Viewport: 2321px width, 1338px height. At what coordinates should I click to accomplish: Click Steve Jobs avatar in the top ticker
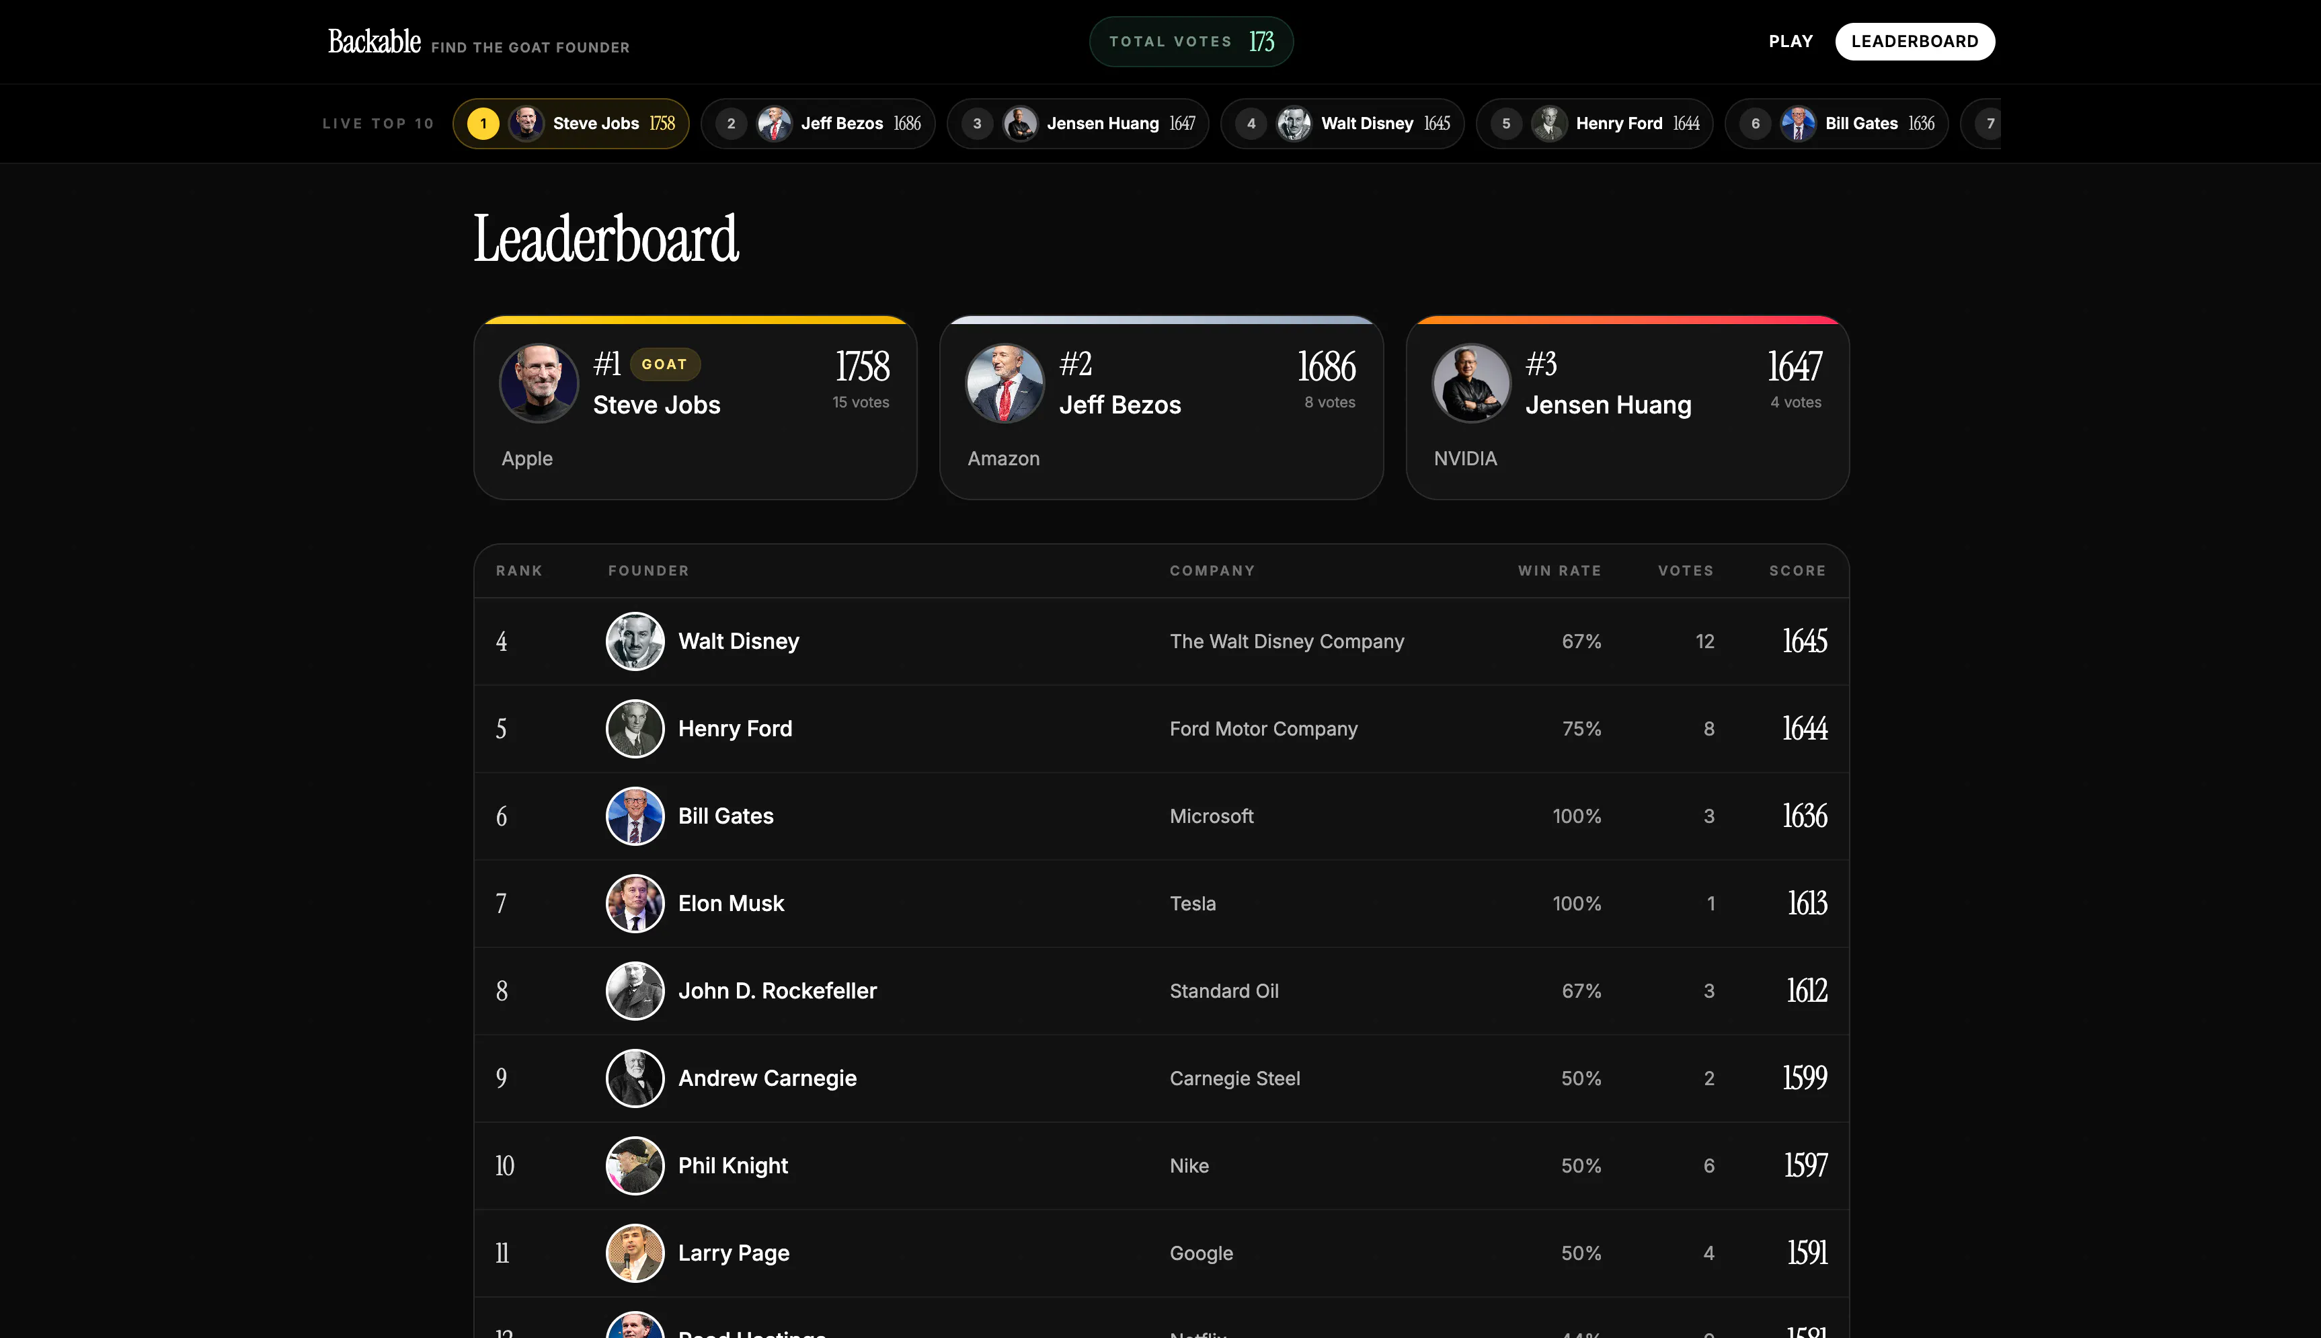[x=526, y=123]
